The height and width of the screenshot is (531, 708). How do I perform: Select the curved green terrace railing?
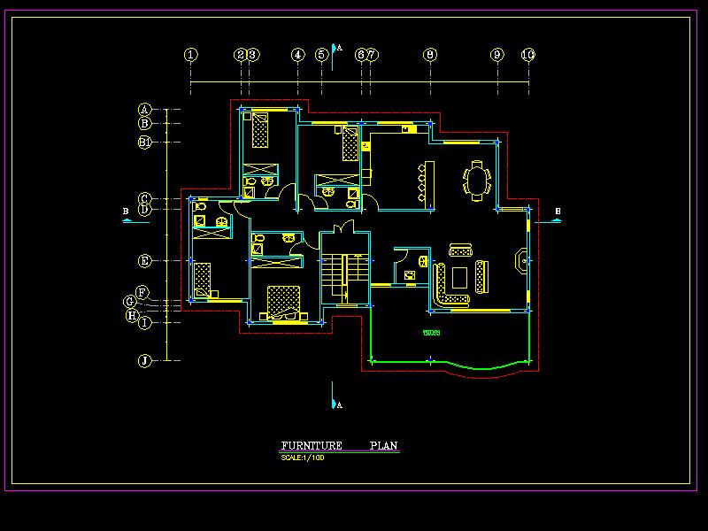coord(482,368)
